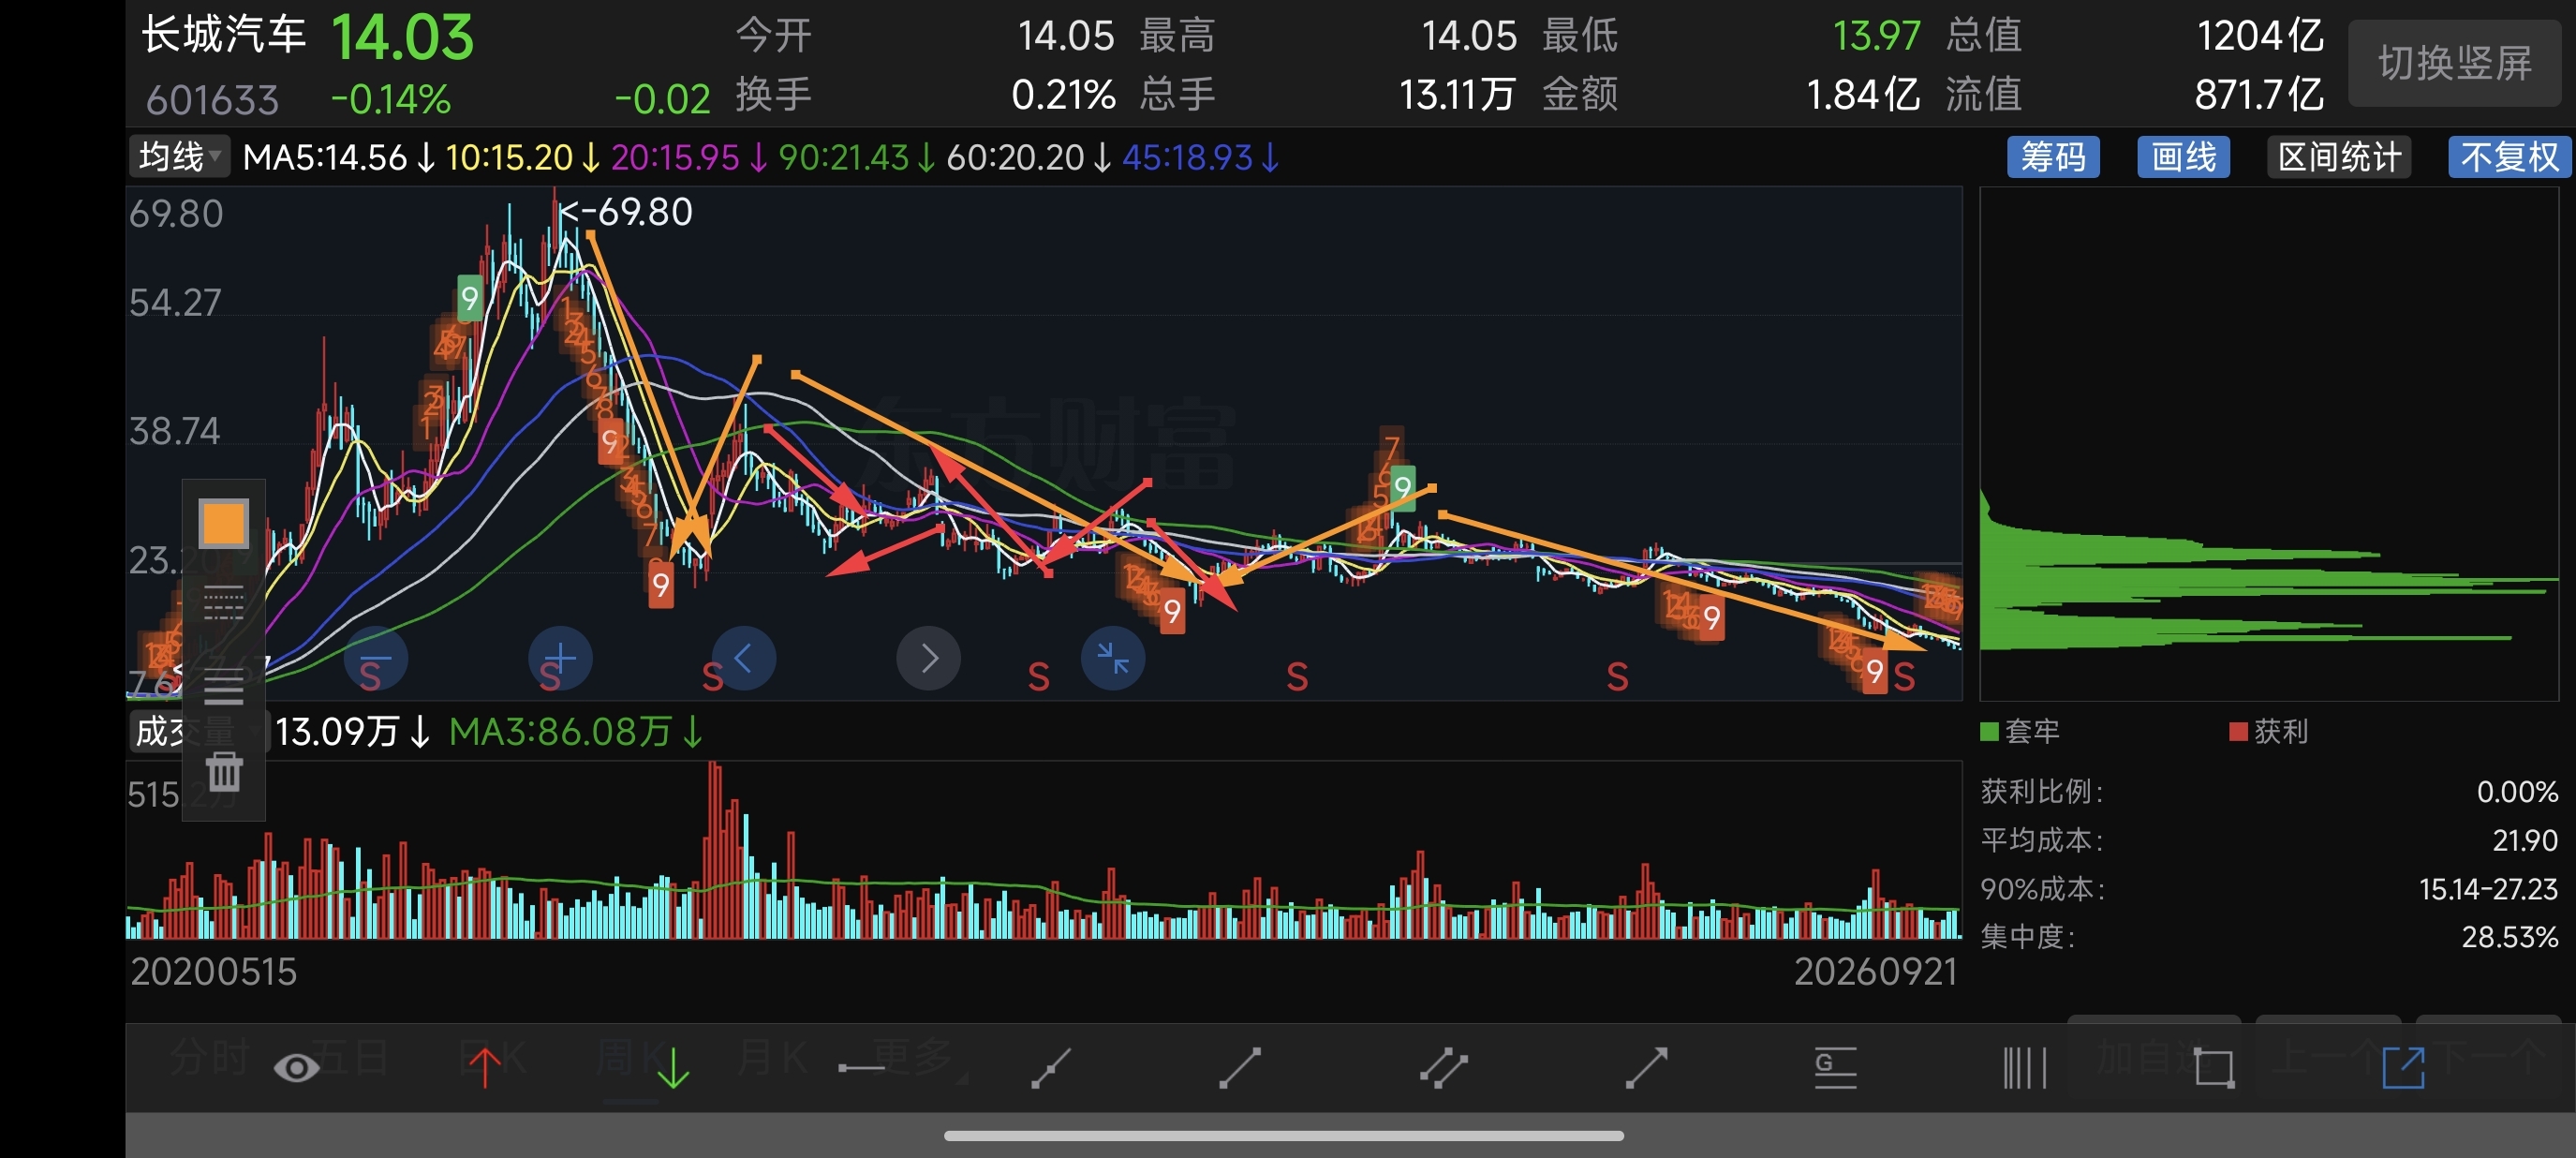
Task: Toggle the 画线 drawing mode
Action: (2183, 157)
